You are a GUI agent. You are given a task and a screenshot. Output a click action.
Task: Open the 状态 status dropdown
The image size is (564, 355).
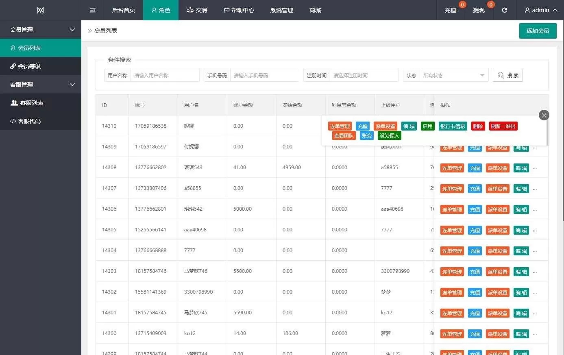pyautogui.click(x=453, y=75)
